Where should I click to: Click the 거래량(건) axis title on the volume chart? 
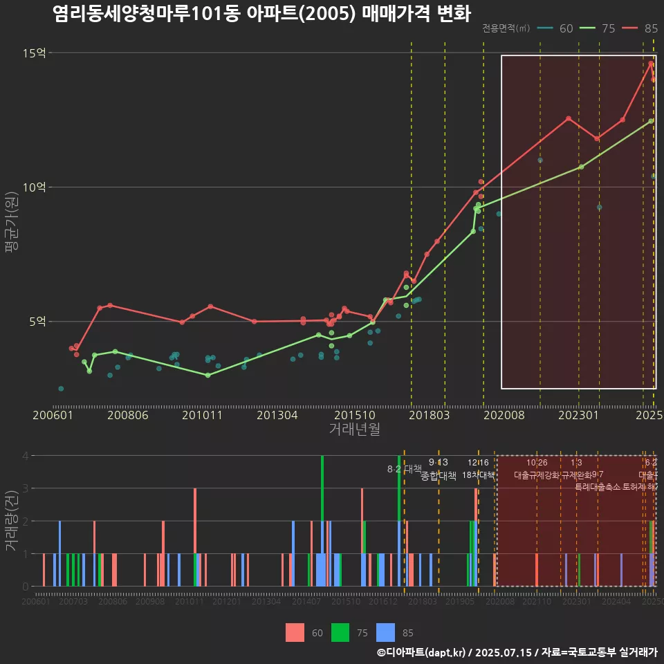(x=12, y=521)
